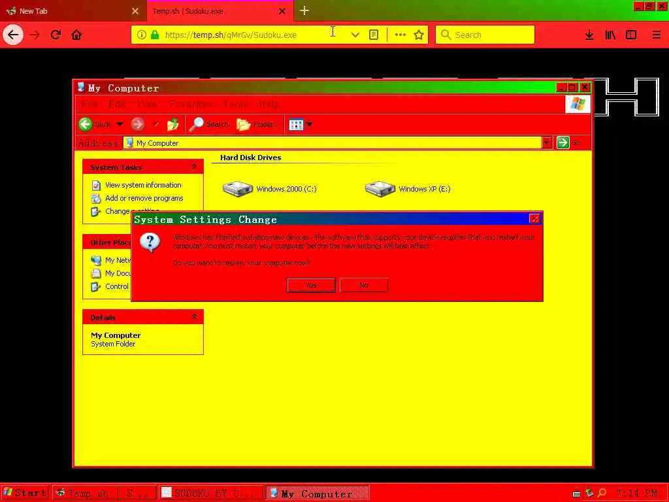Toggle the Folders pane button
The image size is (669, 502).
pyautogui.click(x=256, y=124)
